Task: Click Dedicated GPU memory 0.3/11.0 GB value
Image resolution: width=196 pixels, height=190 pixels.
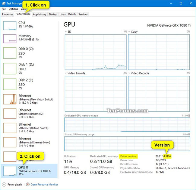Action: click(101, 161)
